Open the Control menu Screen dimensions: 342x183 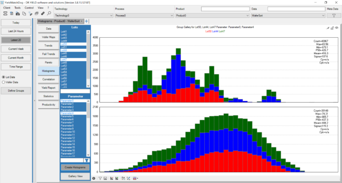[29, 8]
